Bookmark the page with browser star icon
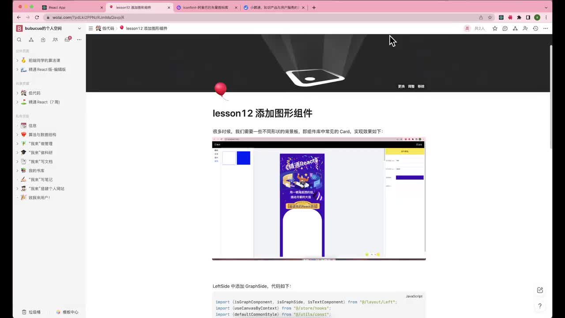Image resolution: width=565 pixels, height=318 pixels. point(490,17)
